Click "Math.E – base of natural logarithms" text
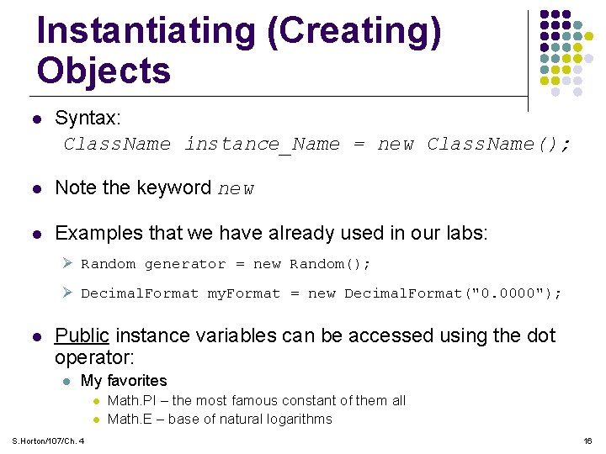The width and height of the screenshot is (606, 454). 220,420
